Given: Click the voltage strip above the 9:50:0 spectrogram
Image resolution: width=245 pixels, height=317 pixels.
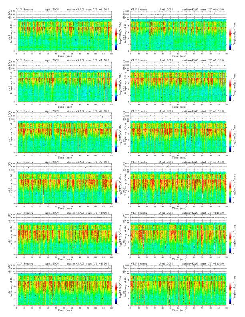Looking at the screenshot, I should pos(178,167).
